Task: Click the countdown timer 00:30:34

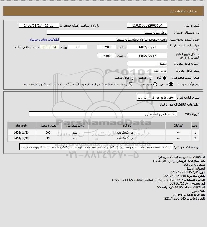Action: [x=49, y=47]
